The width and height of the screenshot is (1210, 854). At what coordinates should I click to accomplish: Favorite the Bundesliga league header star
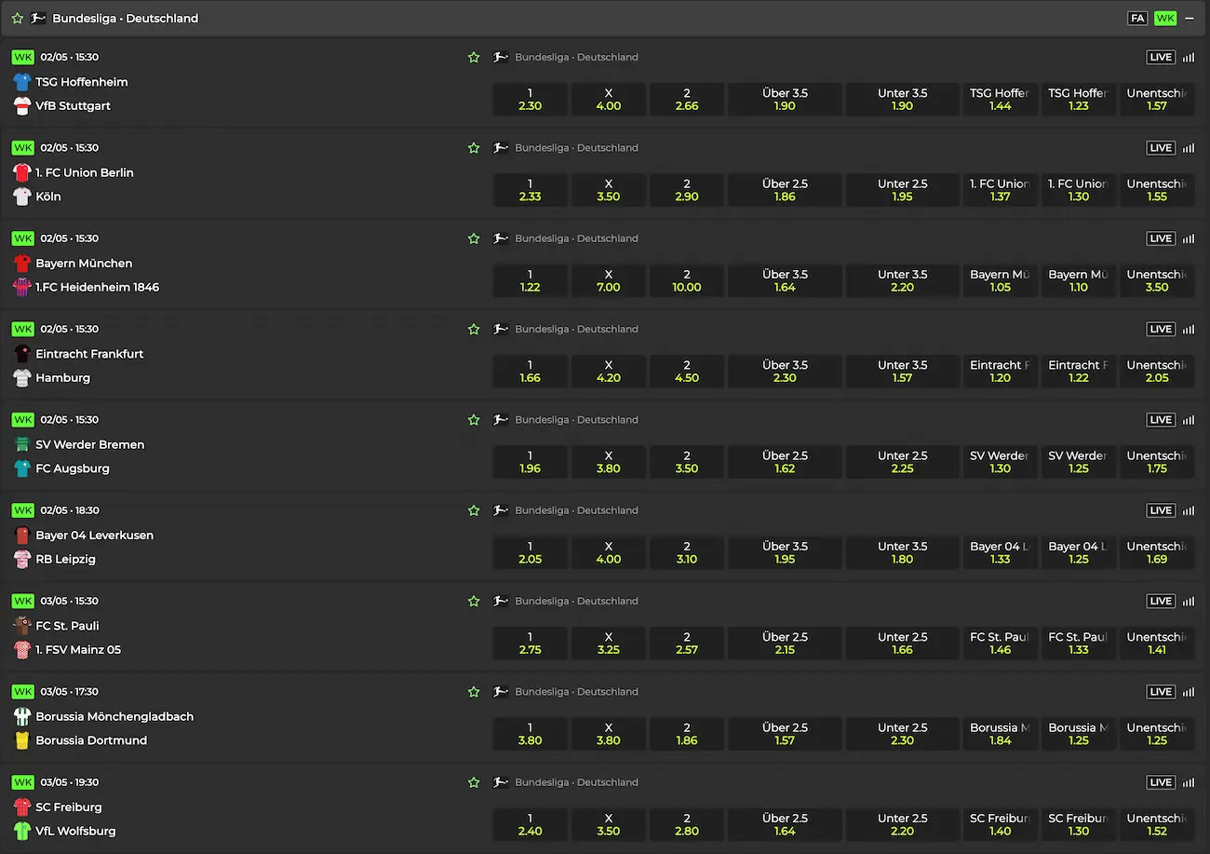tap(17, 19)
